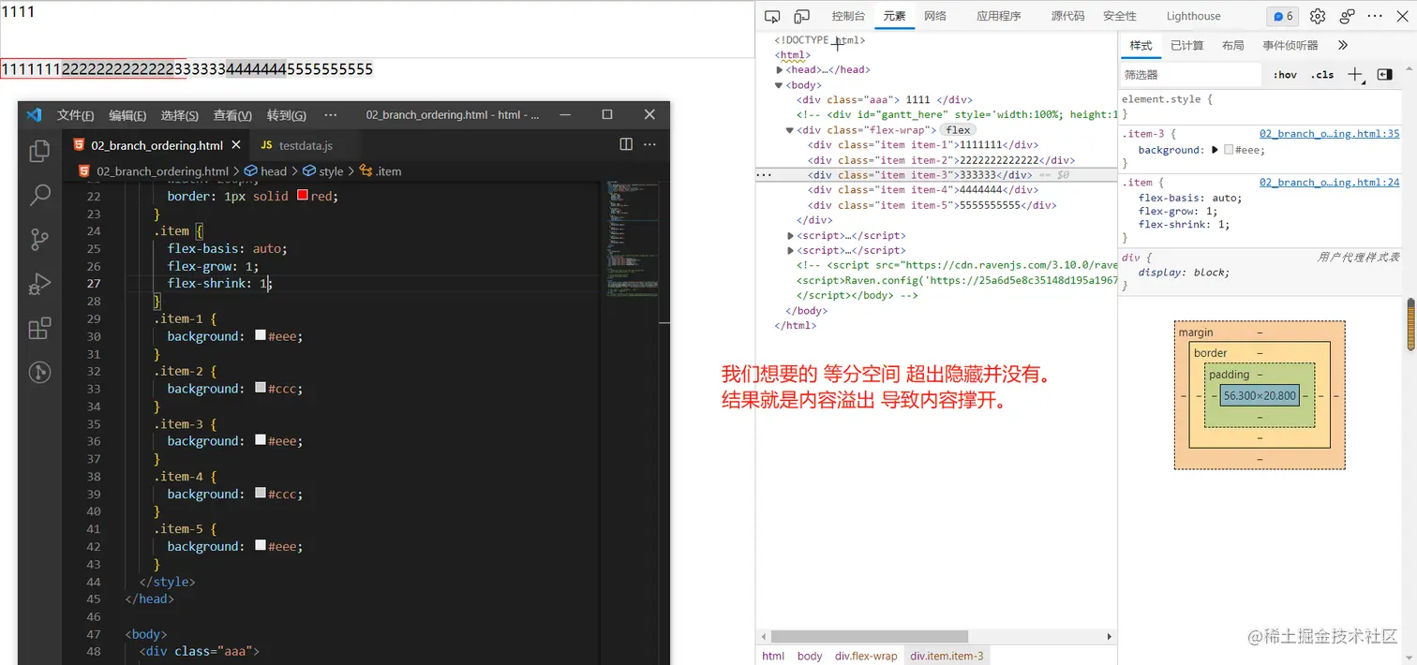Toggle :hov element state panel
The width and height of the screenshot is (1417, 665).
(x=1285, y=74)
